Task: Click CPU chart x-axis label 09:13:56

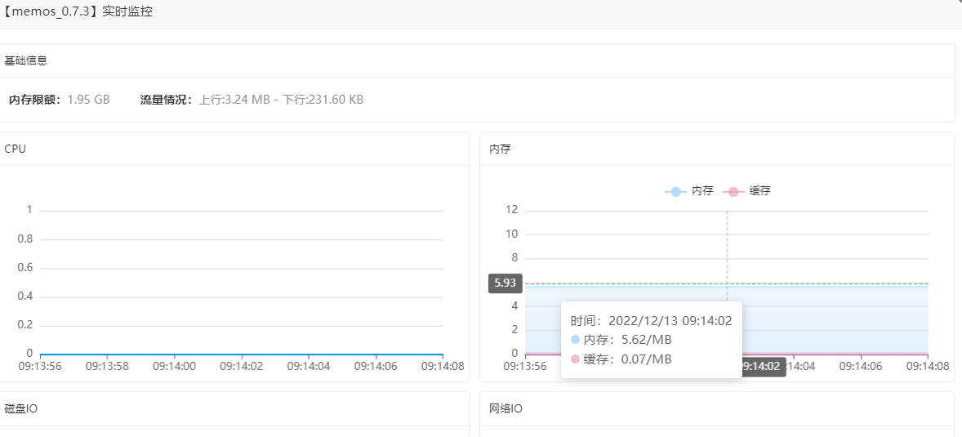Action: pos(39,367)
